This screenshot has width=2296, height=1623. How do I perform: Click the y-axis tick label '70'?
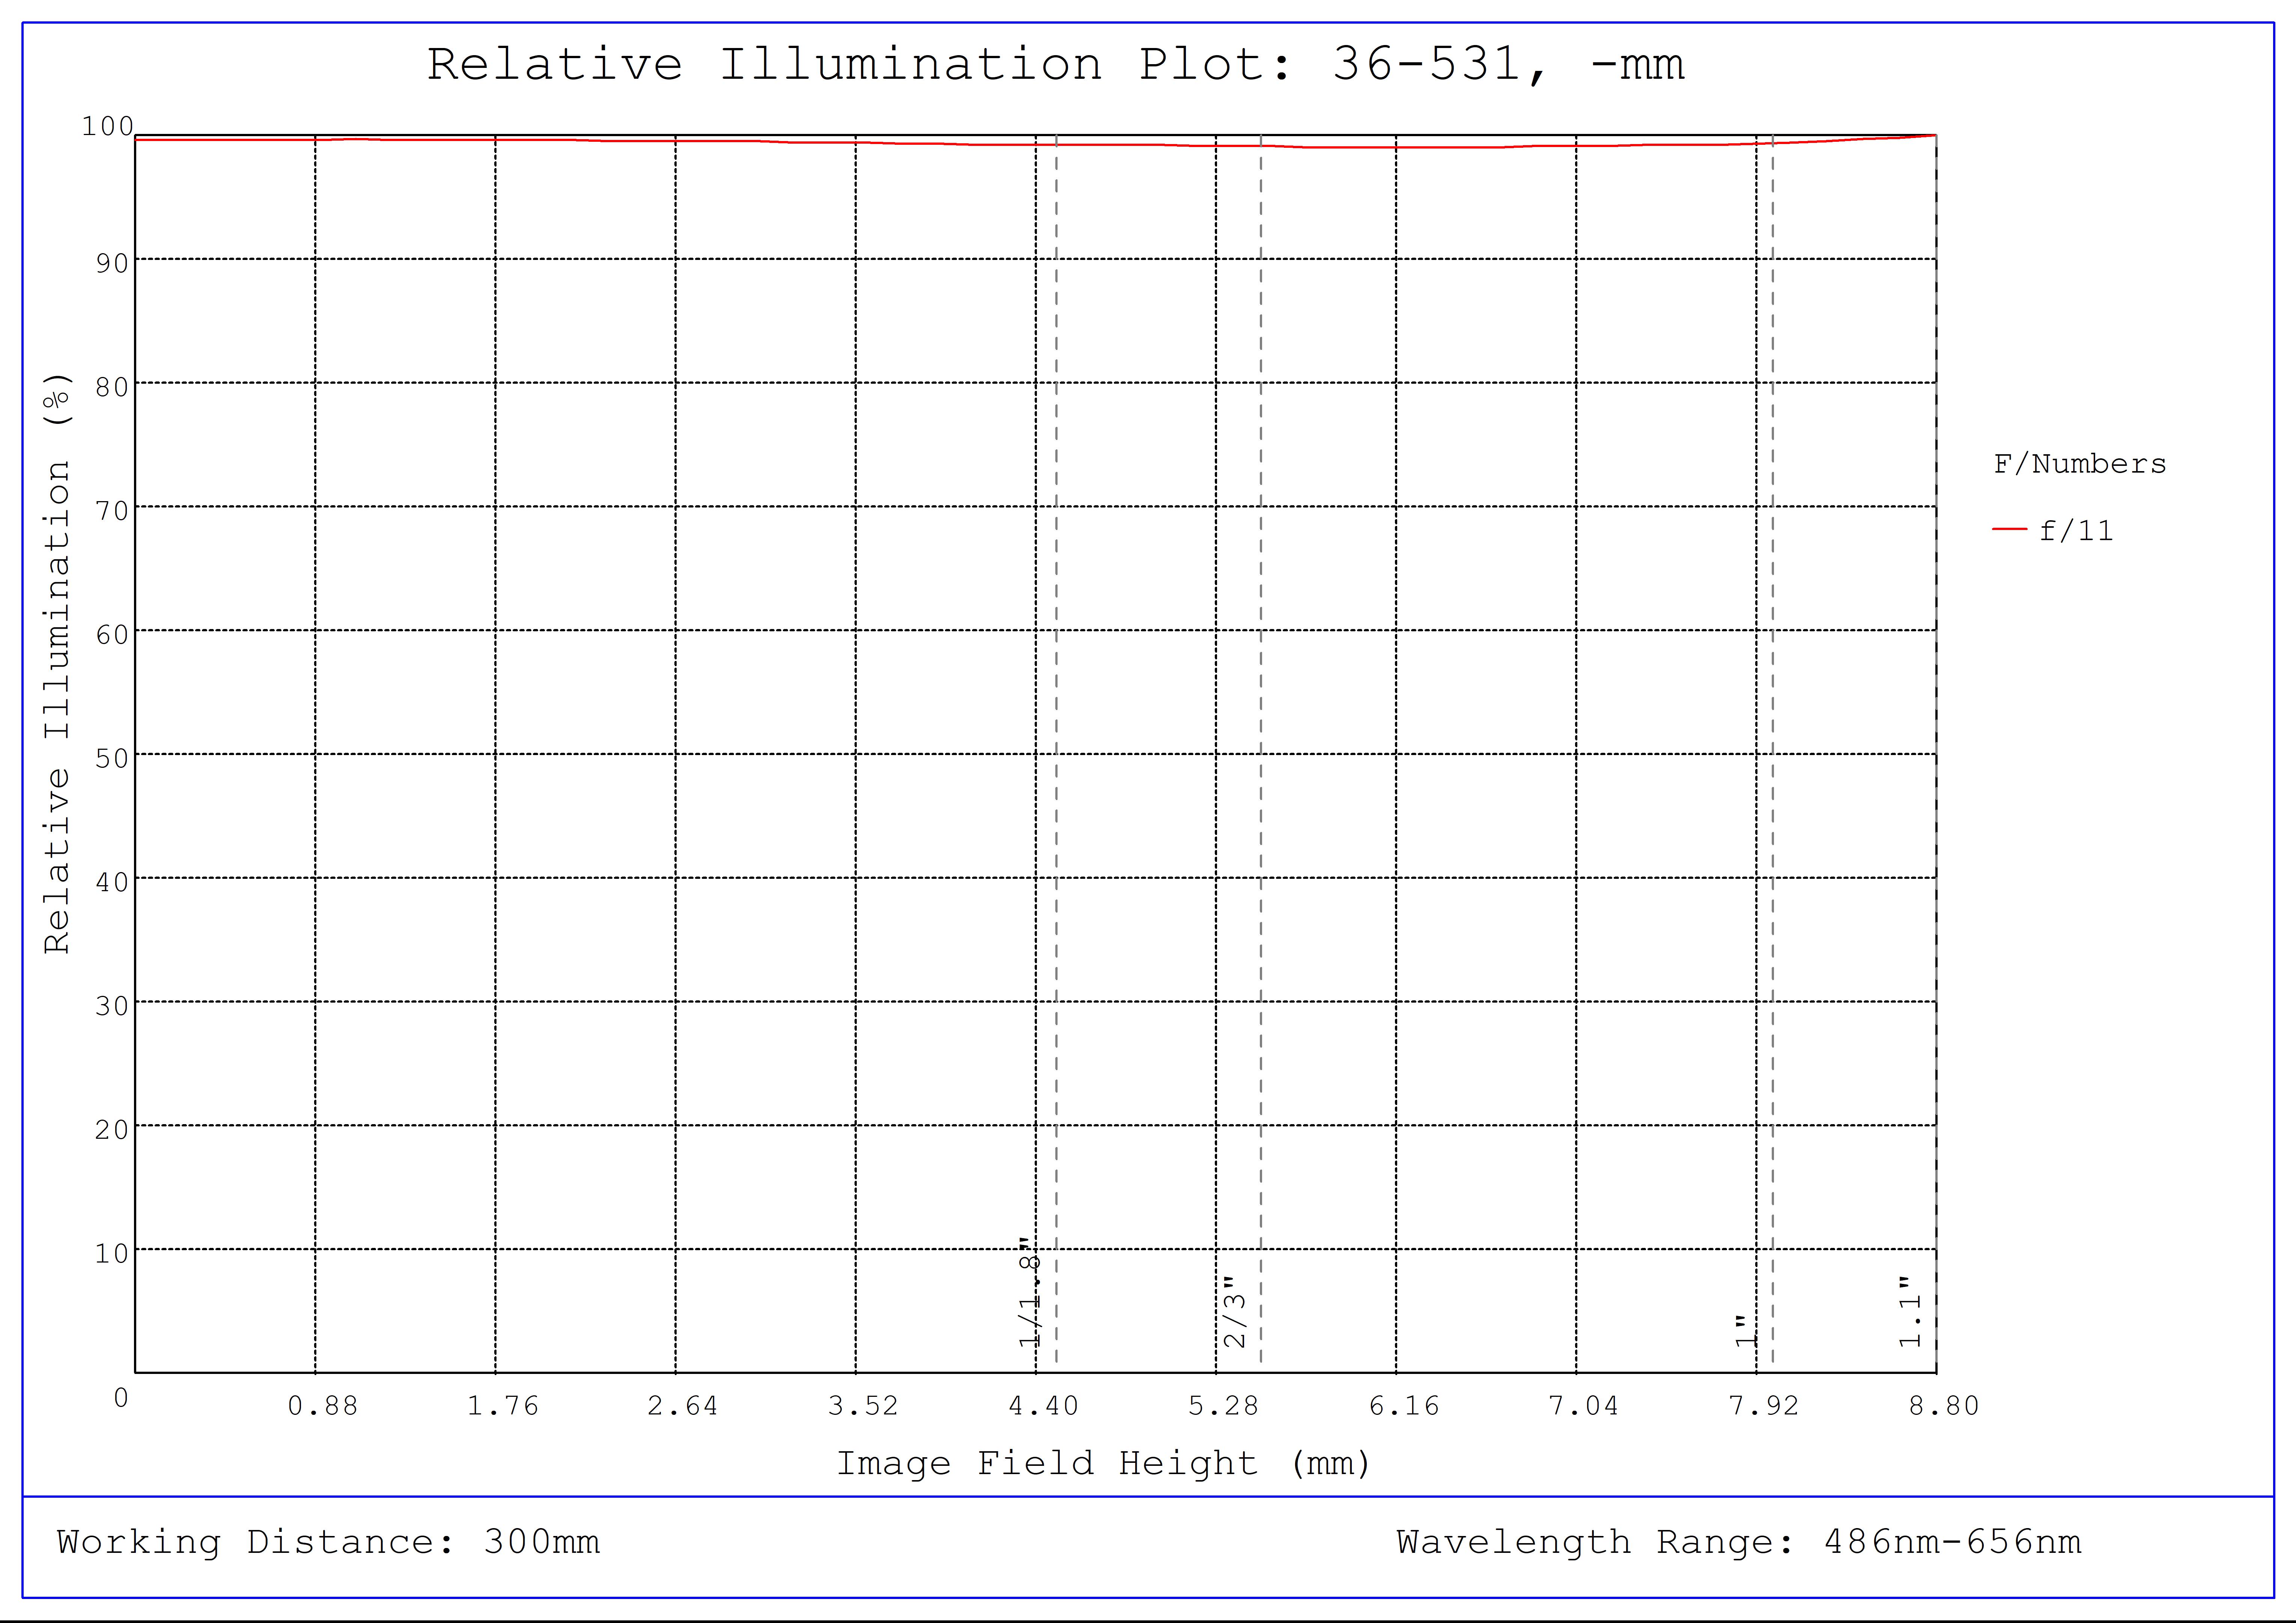112,511
